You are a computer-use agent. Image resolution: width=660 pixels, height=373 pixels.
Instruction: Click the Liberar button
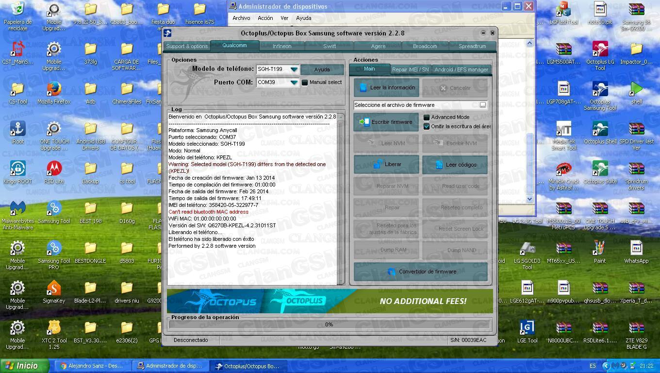click(x=386, y=165)
